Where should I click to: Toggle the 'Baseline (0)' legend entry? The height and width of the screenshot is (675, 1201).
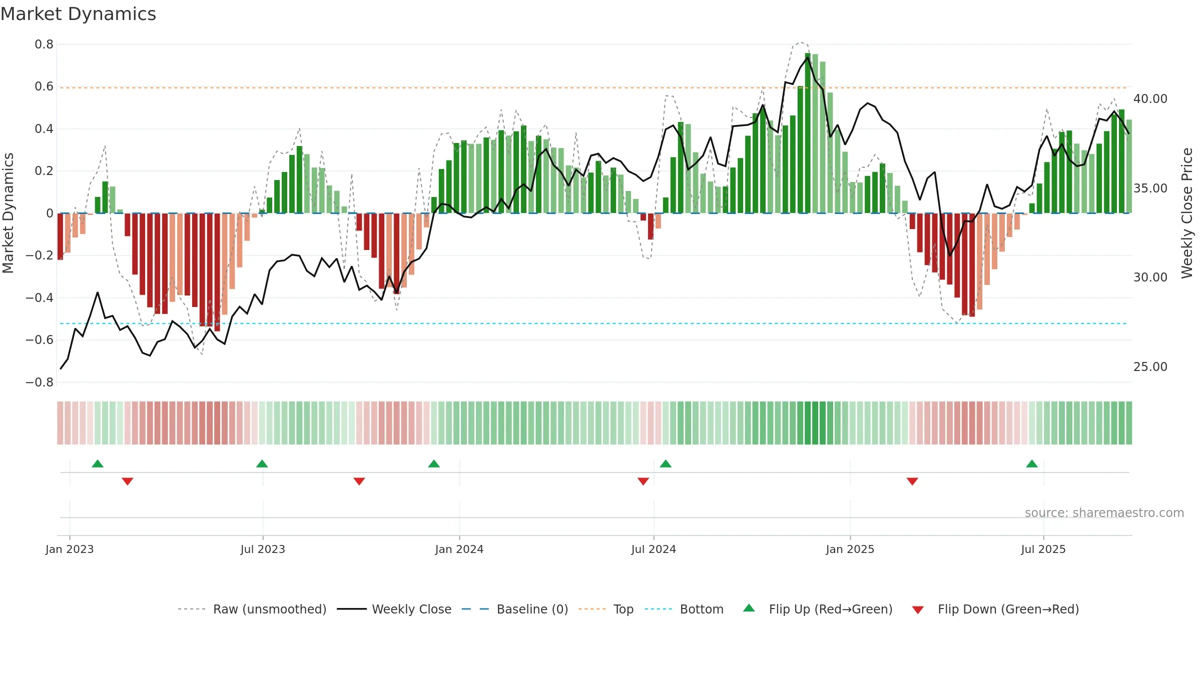(x=515, y=609)
